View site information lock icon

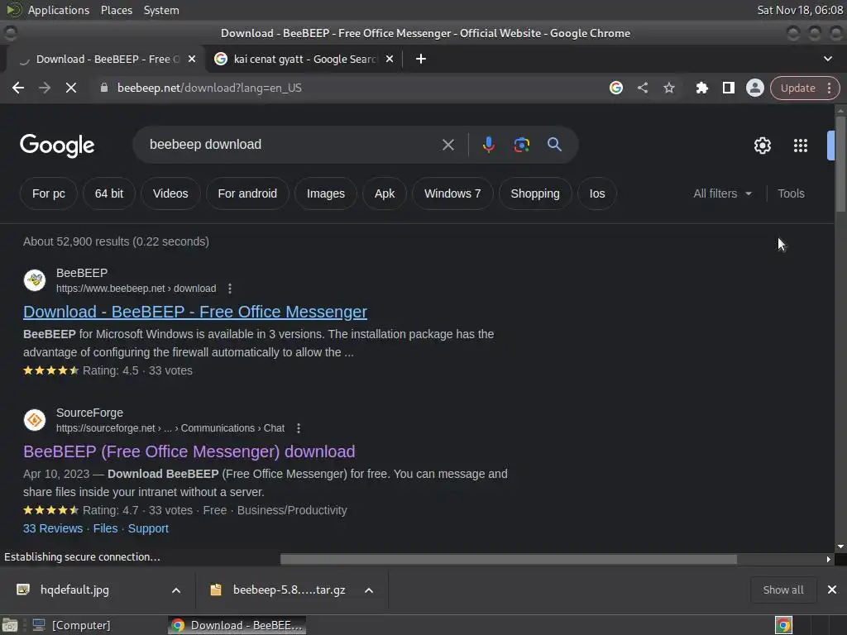pos(104,88)
